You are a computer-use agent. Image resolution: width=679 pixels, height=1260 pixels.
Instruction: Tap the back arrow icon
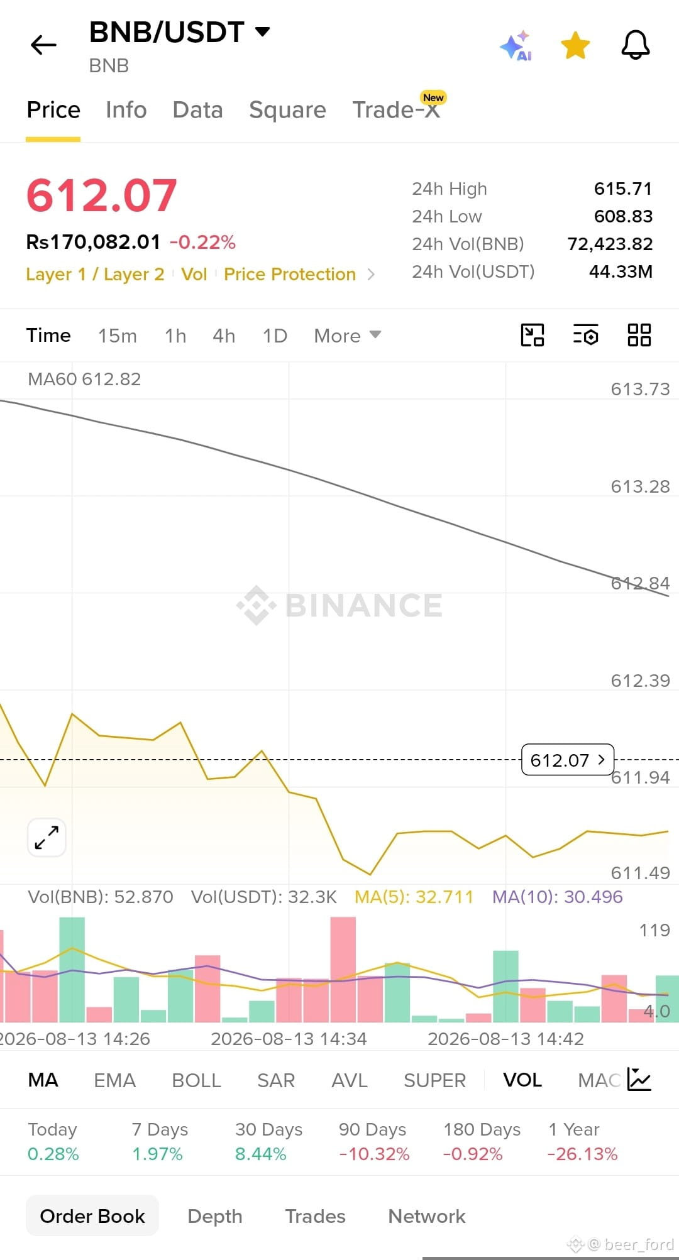(43, 45)
